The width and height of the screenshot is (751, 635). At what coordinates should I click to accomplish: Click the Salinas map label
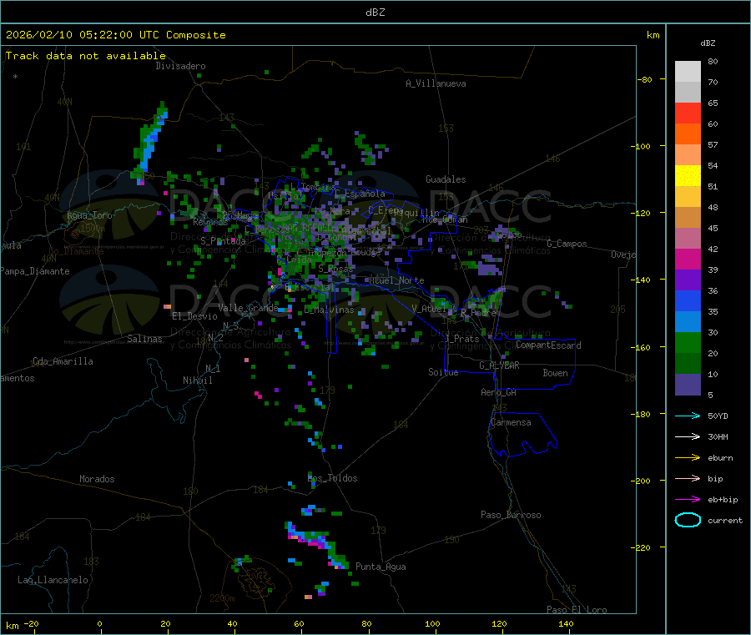(144, 339)
